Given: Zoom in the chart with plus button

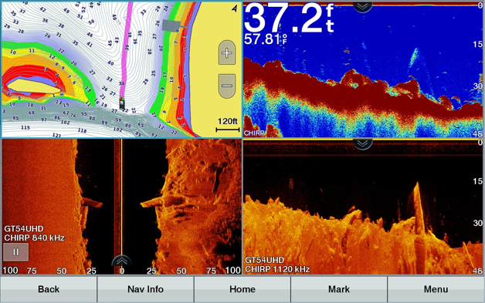Looking at the screenshot, I should pos(227,52).
